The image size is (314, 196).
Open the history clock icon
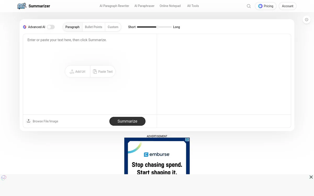click(307, 20)
